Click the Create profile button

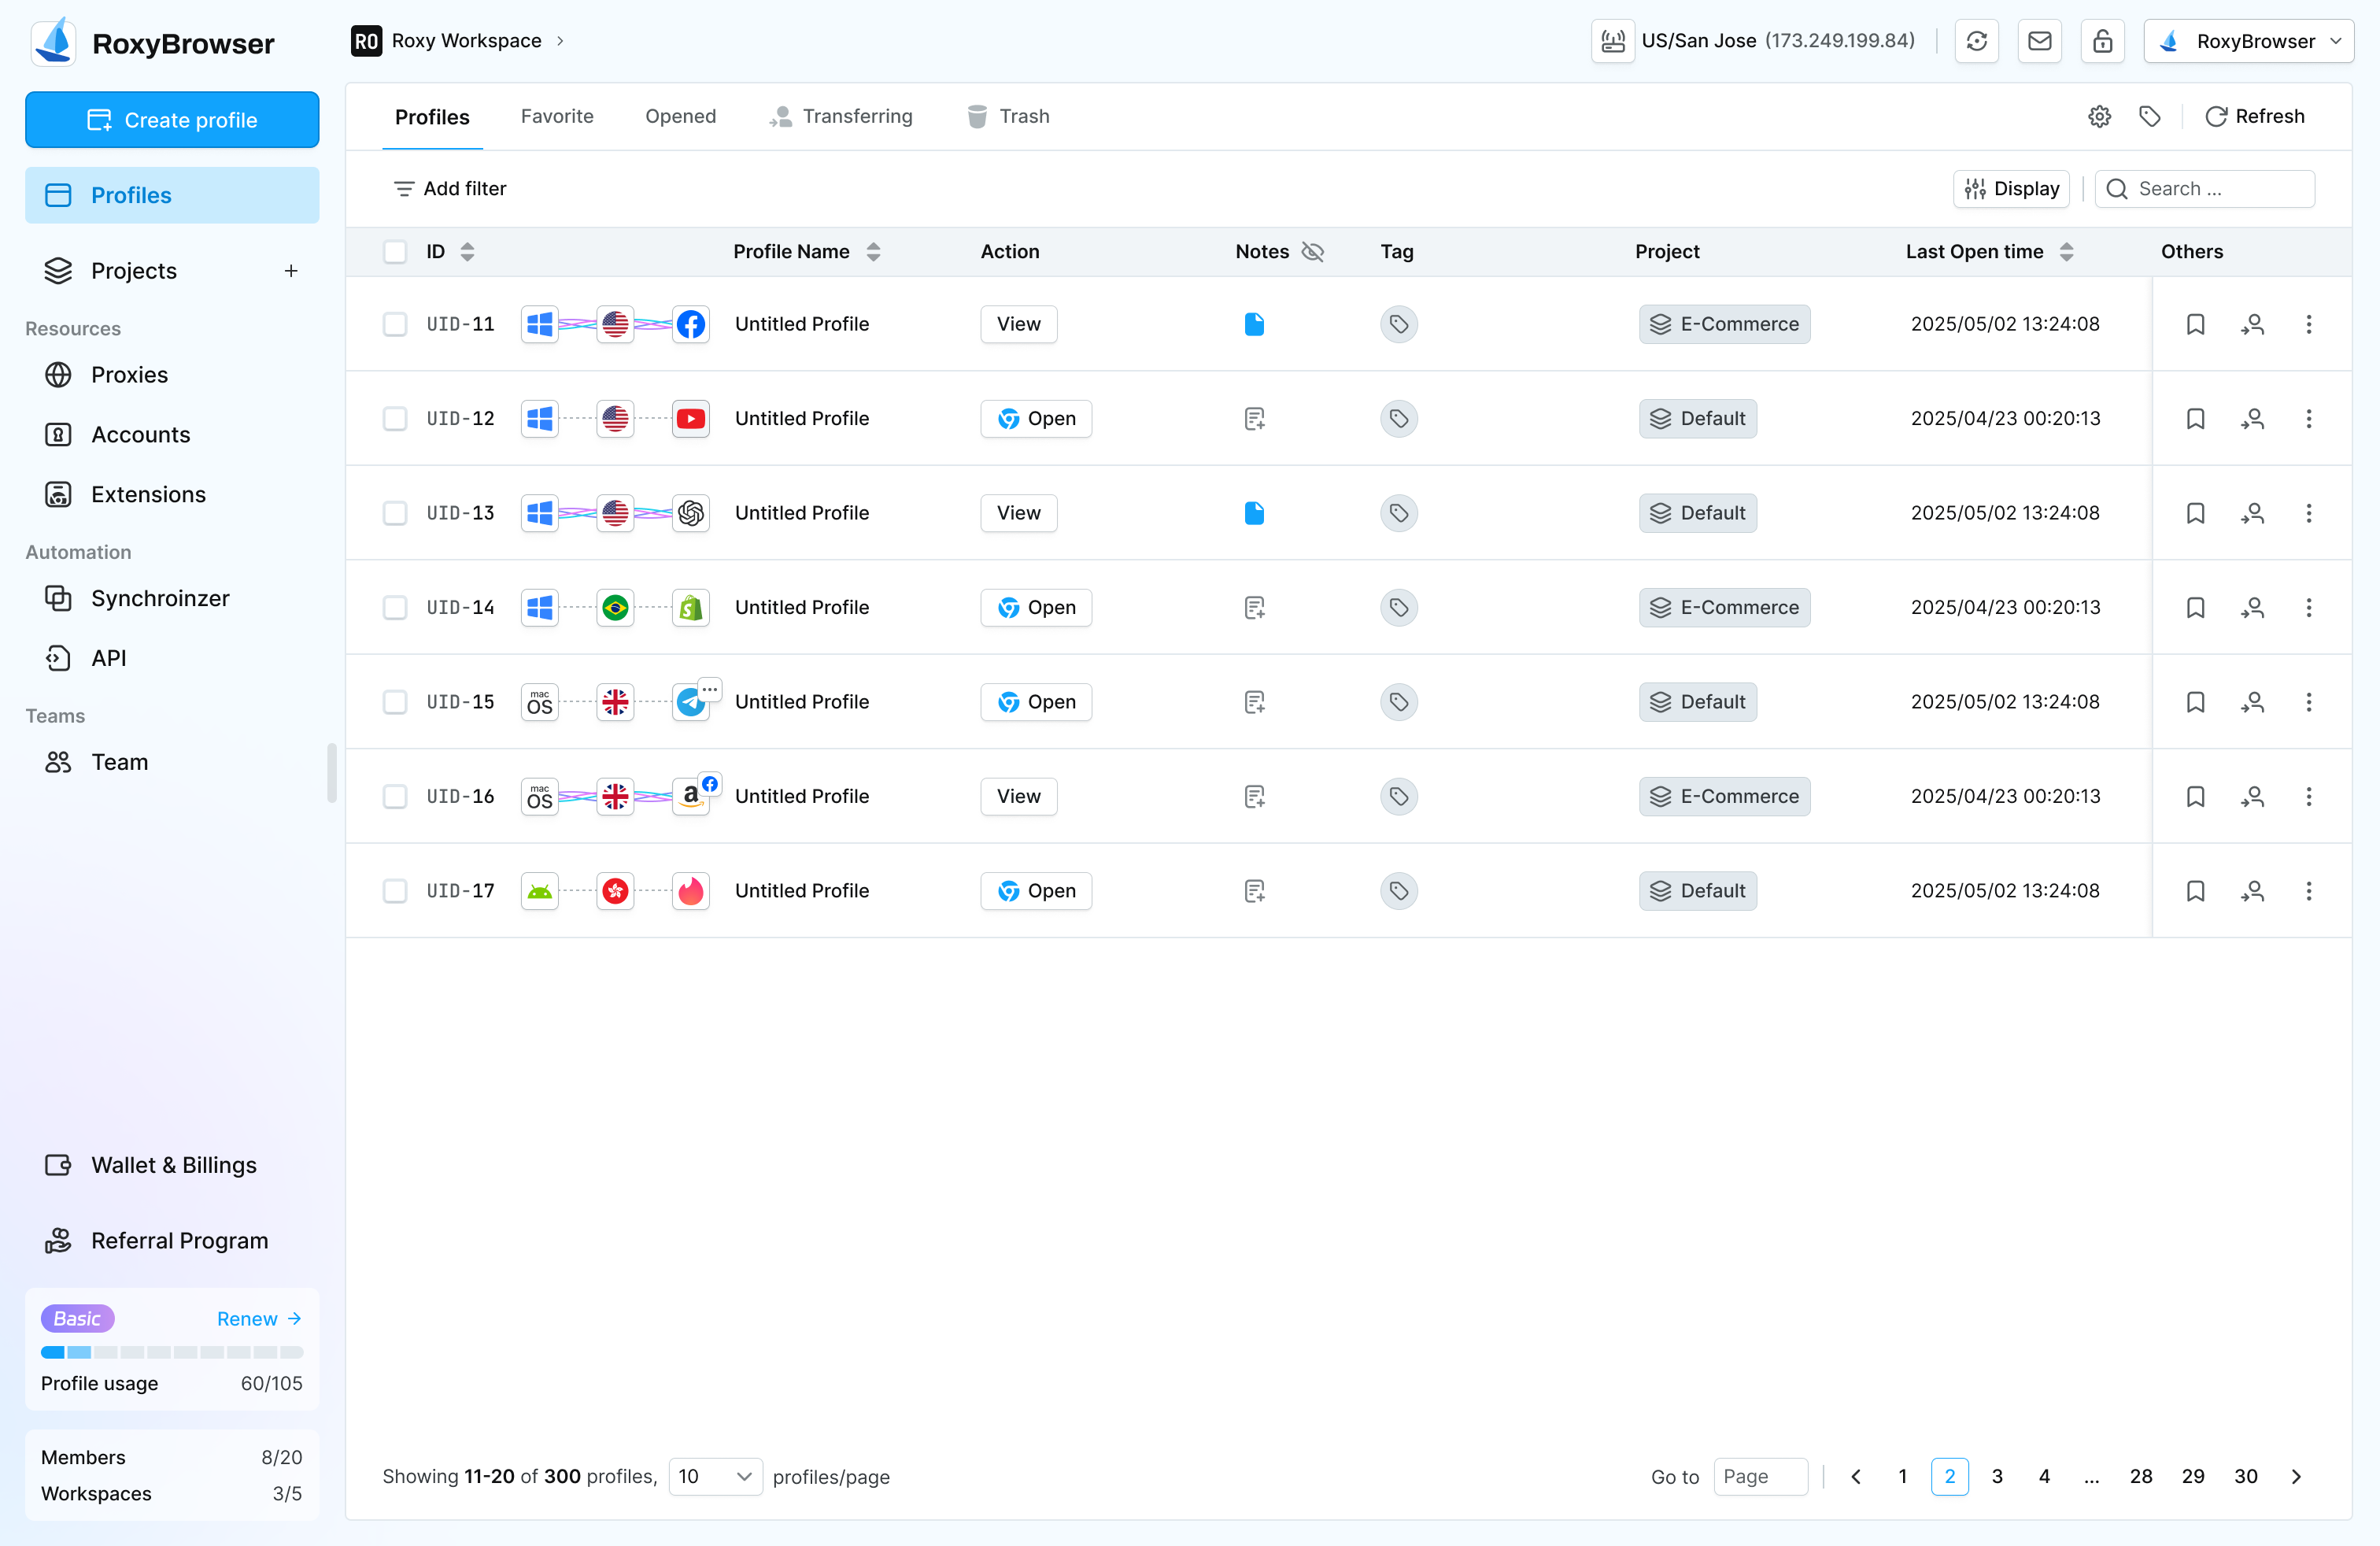[x=172, y=119]
